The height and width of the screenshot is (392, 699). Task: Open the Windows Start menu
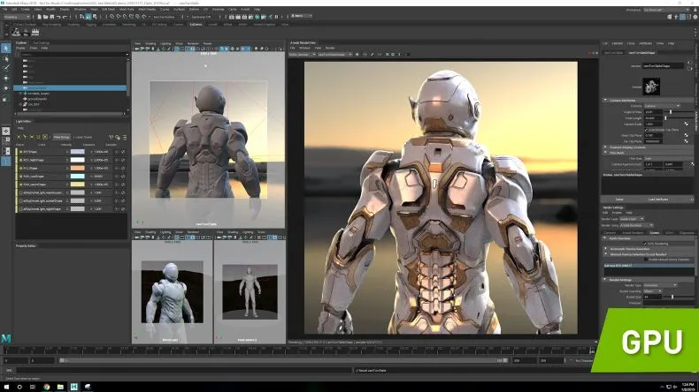[6, 386]
